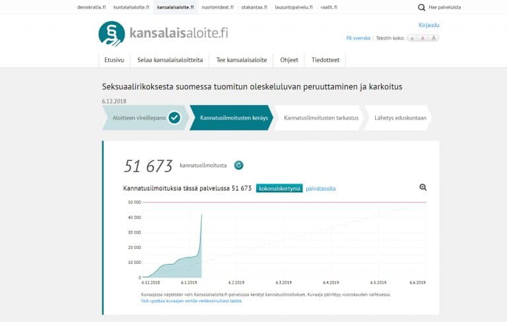Zoom the chart with magnifier icon
507x322 pixels.
tap(423, 187)
